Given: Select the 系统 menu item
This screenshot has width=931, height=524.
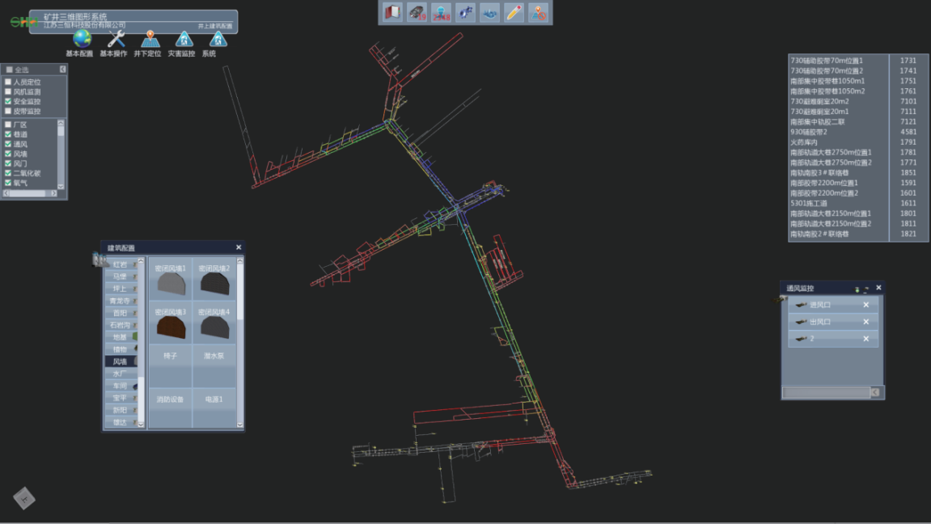Looking at the screenshot, I should click(217, 40).
